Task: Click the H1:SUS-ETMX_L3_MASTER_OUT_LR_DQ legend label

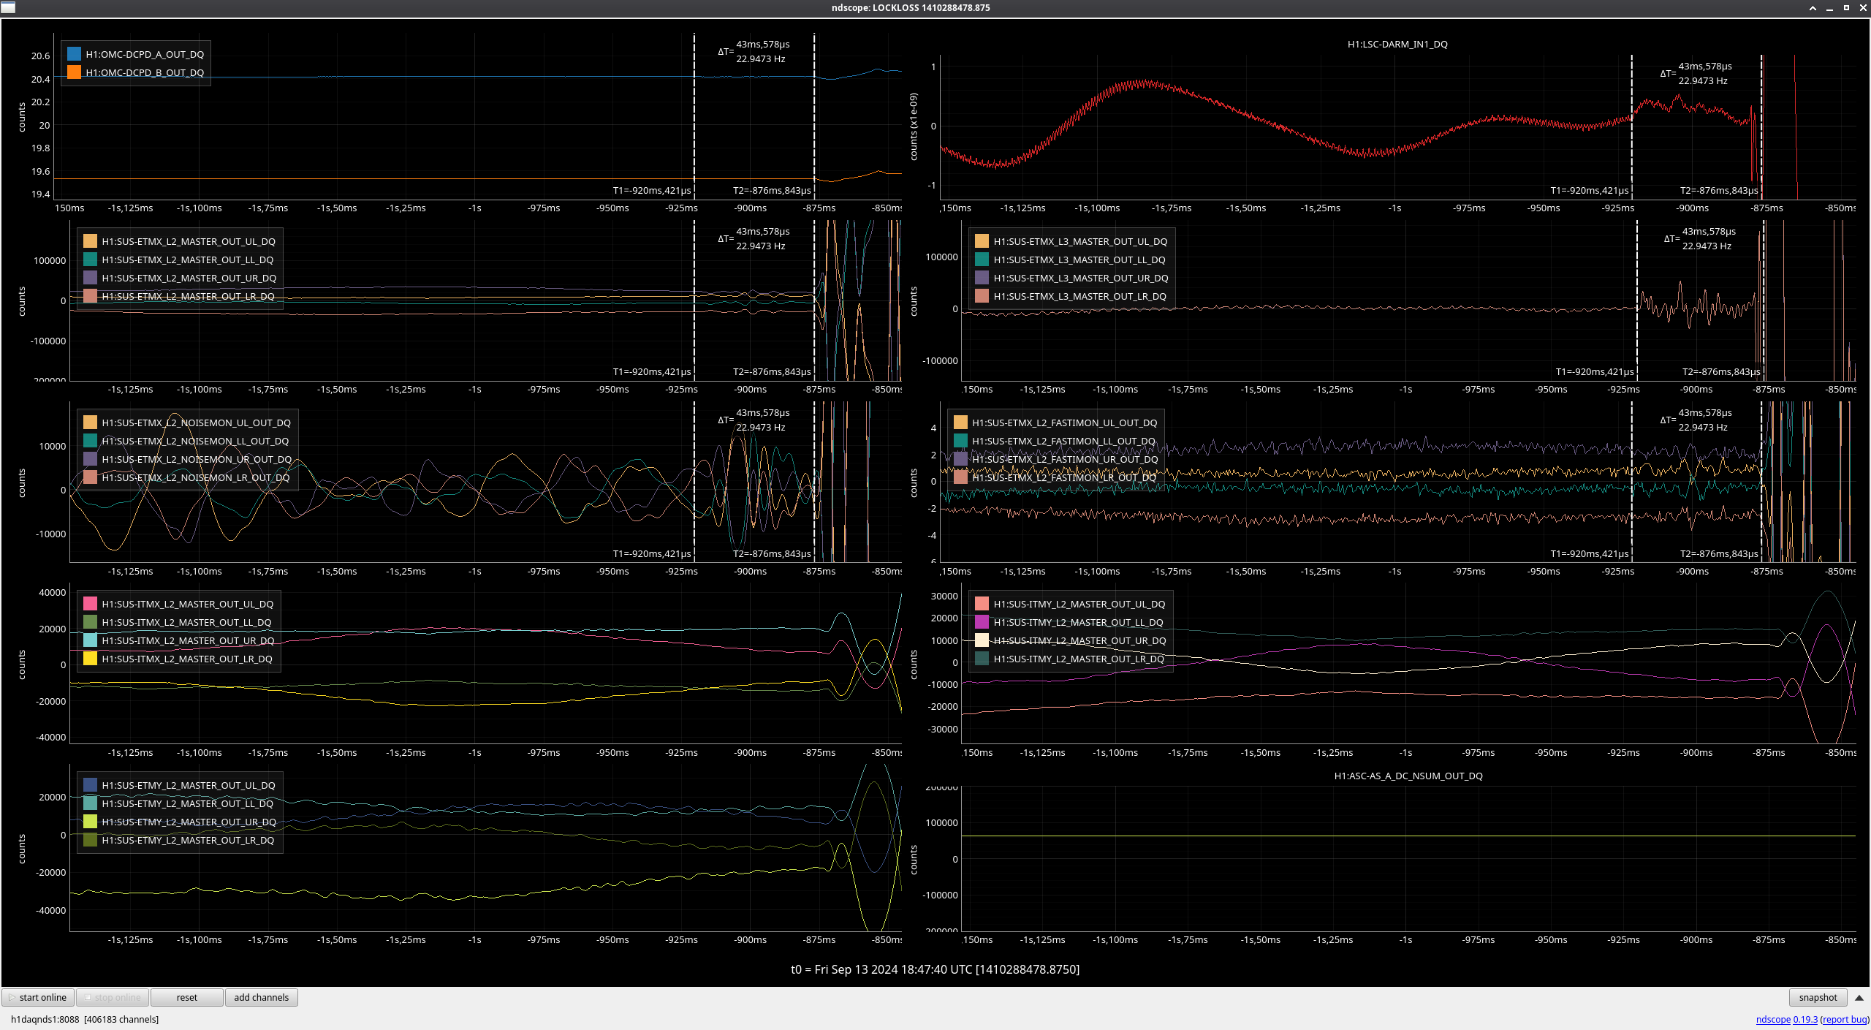Action: click(x=1080, y=296)
